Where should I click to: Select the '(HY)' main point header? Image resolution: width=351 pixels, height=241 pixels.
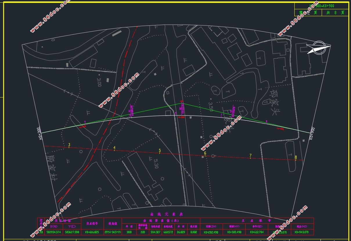pos(234,226)
